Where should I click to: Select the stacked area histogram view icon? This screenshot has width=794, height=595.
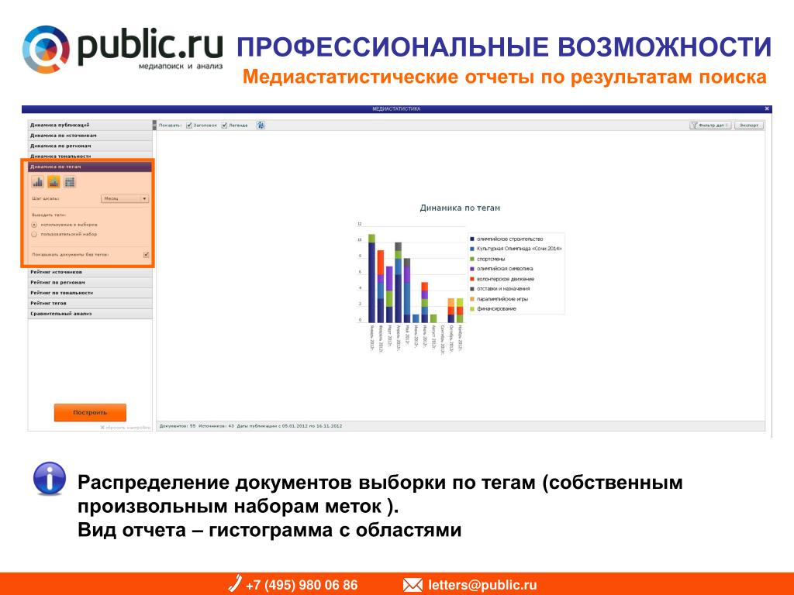(x=54, y=181)
